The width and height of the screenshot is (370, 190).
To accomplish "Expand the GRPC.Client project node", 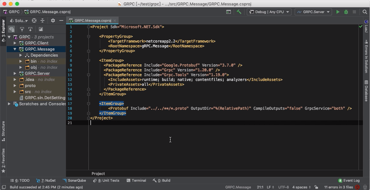I will coord(15,43).
